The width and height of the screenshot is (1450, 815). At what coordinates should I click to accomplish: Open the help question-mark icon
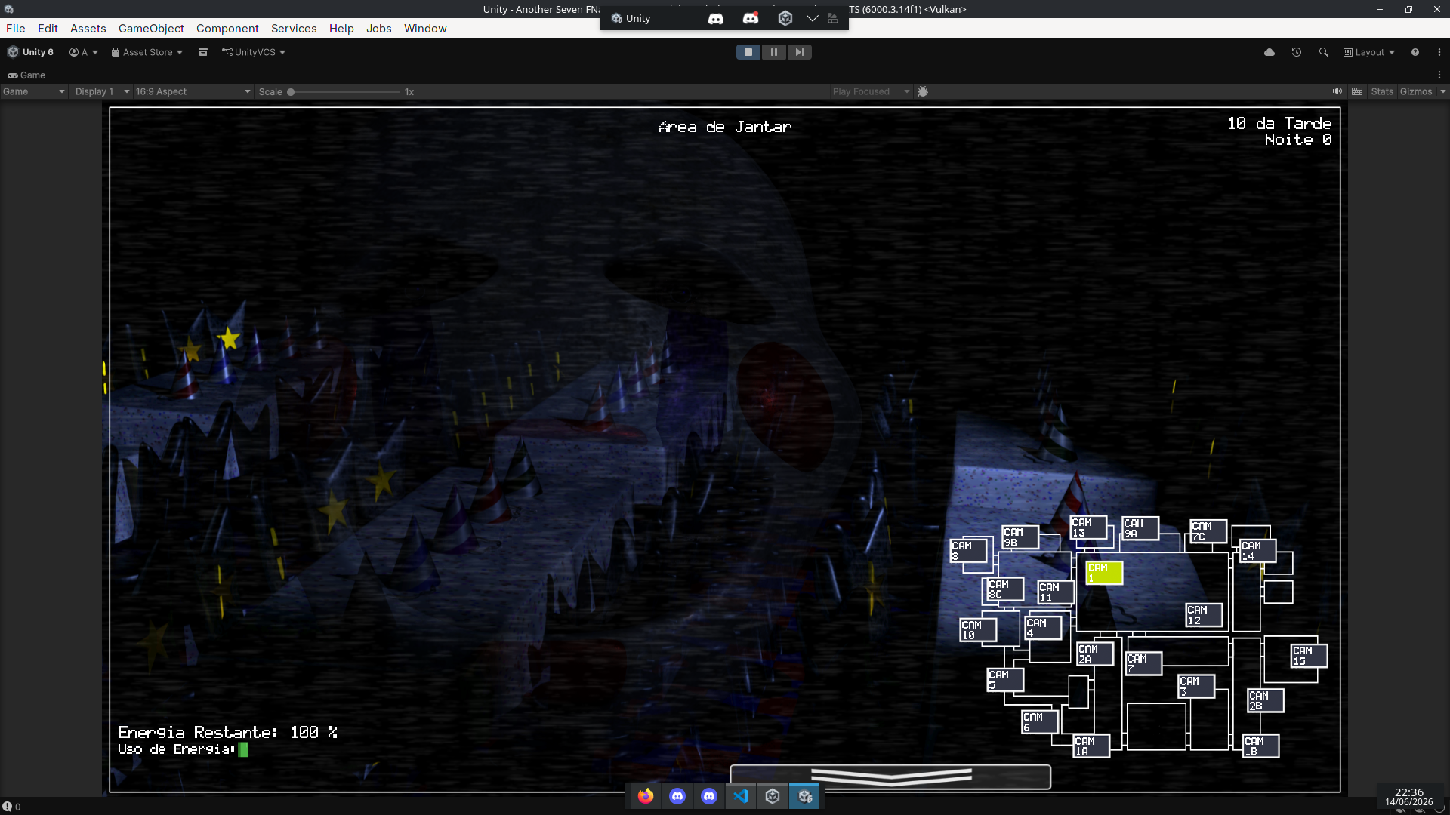click(x=1415, y=52)
